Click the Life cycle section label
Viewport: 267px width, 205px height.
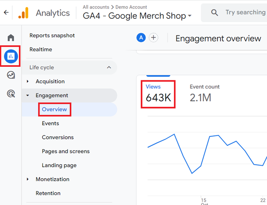(x=41, y=67)
